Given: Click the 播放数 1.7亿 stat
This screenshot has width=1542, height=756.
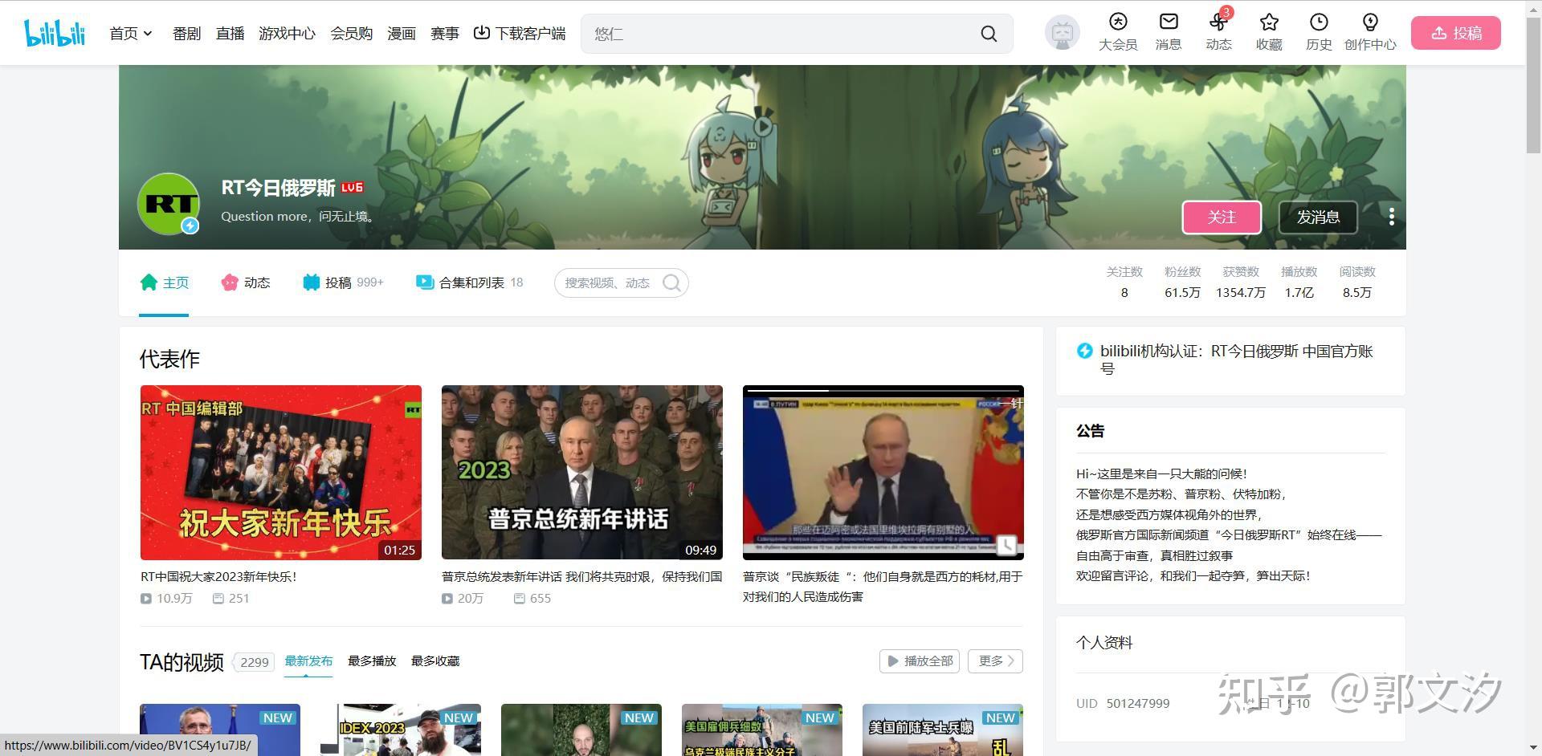Looking at the screenshot, I should coord(1299,282).
